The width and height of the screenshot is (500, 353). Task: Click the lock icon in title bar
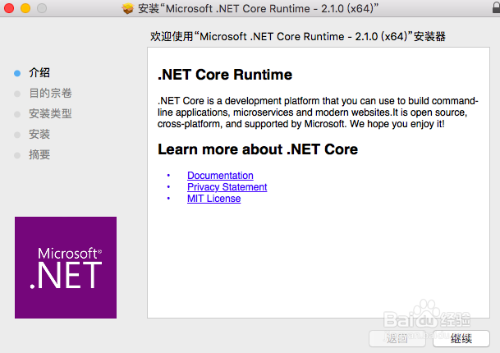[496, 7]
